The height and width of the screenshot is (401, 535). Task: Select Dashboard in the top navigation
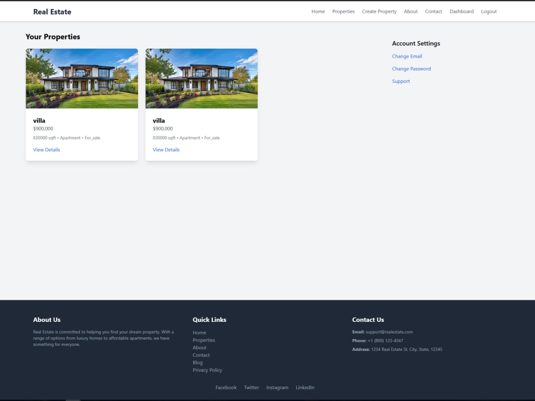coord(461,11)
